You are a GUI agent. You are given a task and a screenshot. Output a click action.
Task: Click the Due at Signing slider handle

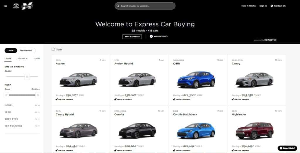[x=27, y=77]
